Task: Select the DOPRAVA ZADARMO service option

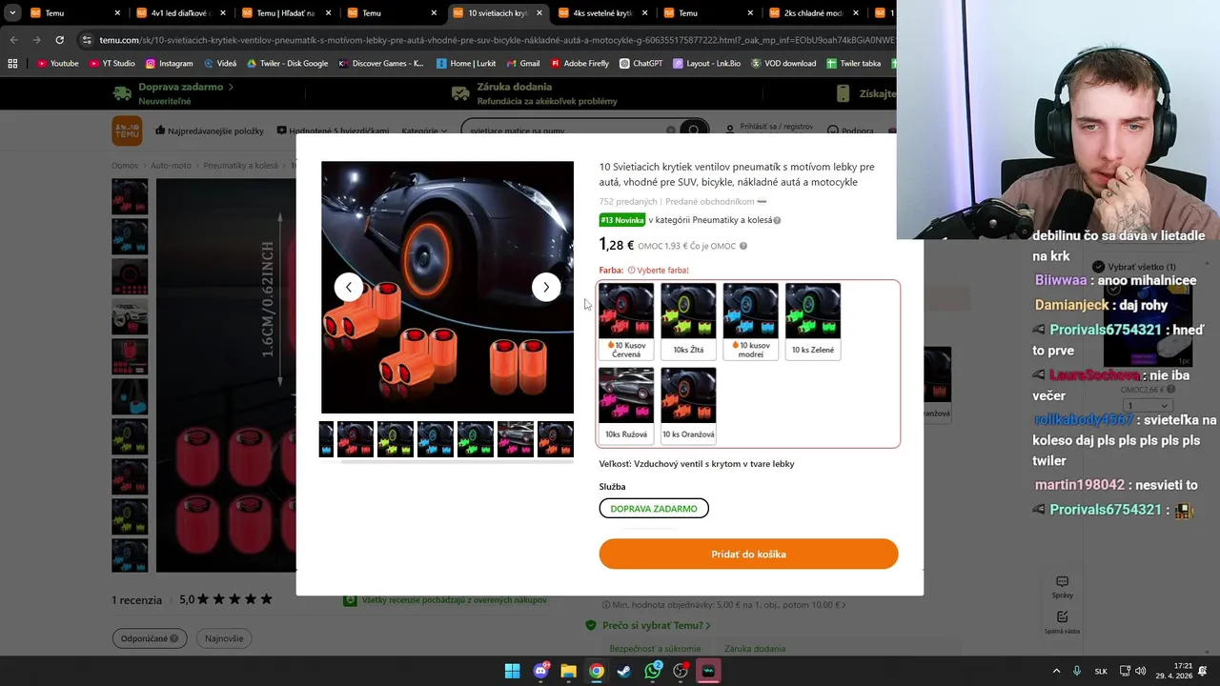Action: 654,509
